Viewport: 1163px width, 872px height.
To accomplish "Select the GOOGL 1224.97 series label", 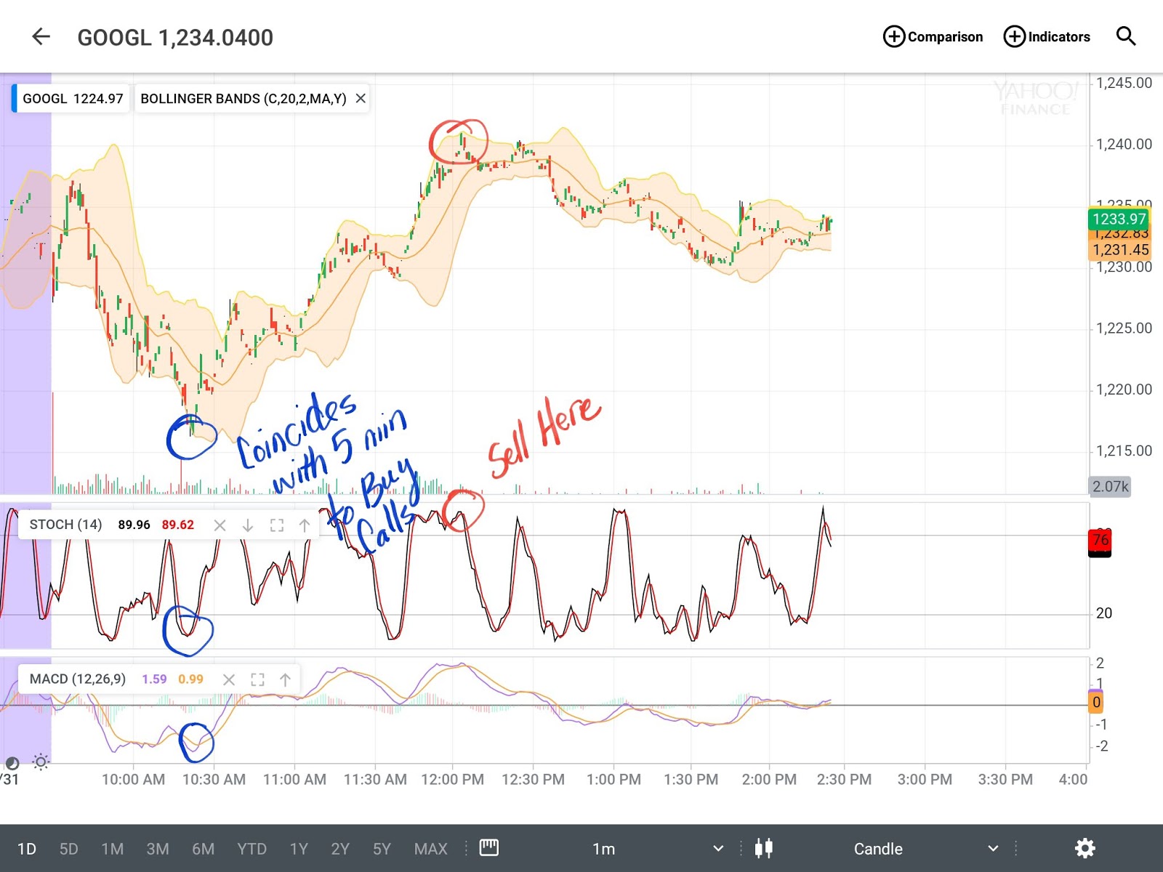I will tap(72, 98).
